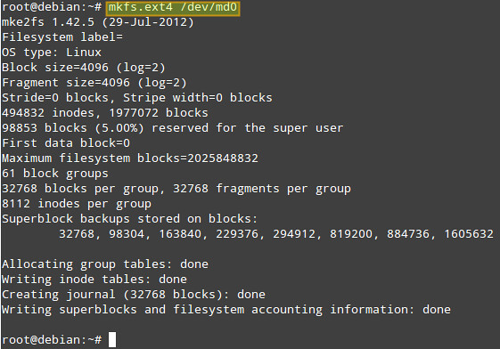Click the Allocating group tables: done line

coord(105,264)
